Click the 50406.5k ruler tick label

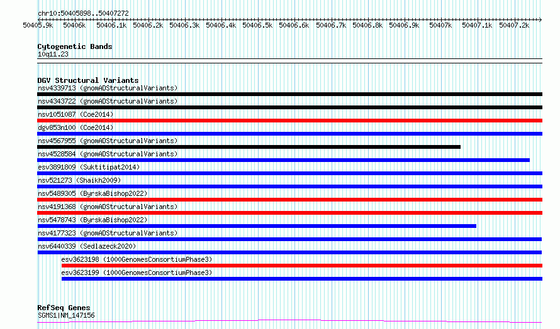(257, 25)
